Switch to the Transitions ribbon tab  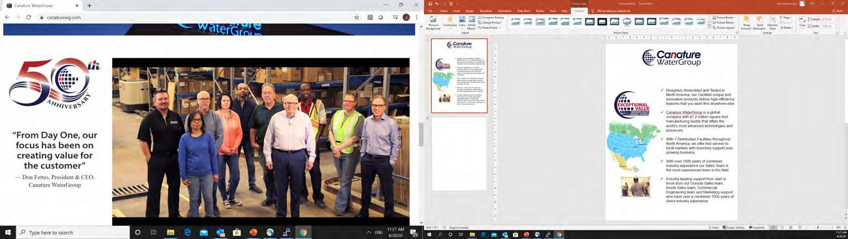click(485, 10)
